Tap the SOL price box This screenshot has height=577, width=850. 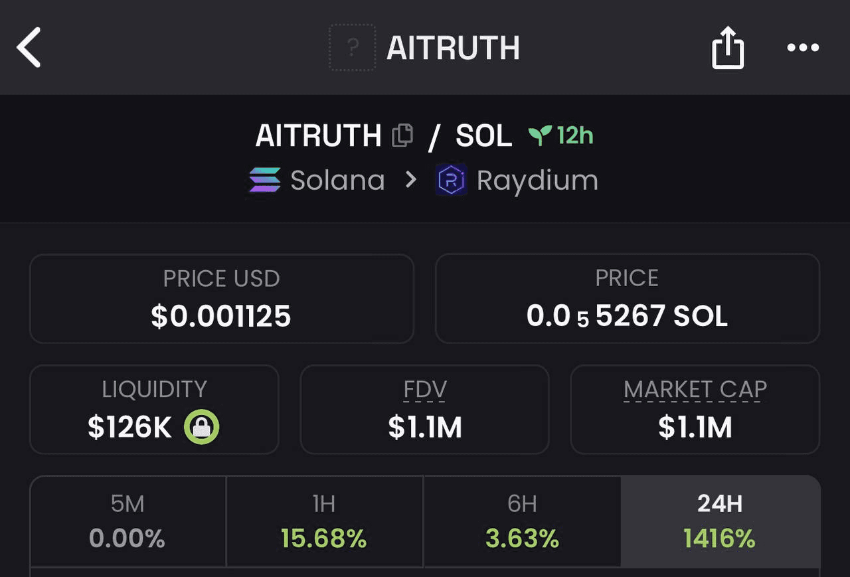627,299
